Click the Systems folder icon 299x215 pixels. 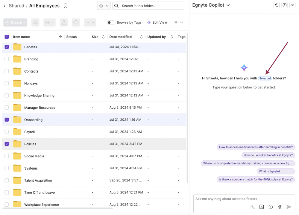[x=17, y=168]
